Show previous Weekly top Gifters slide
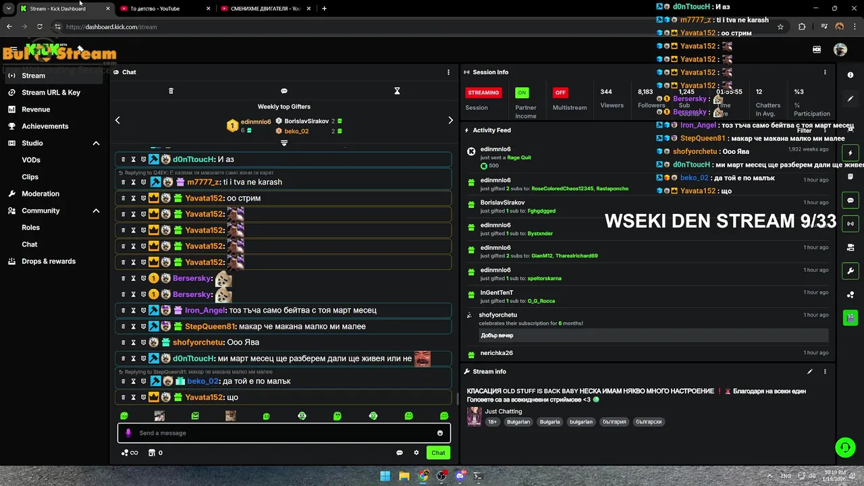 tap(117, 120)
